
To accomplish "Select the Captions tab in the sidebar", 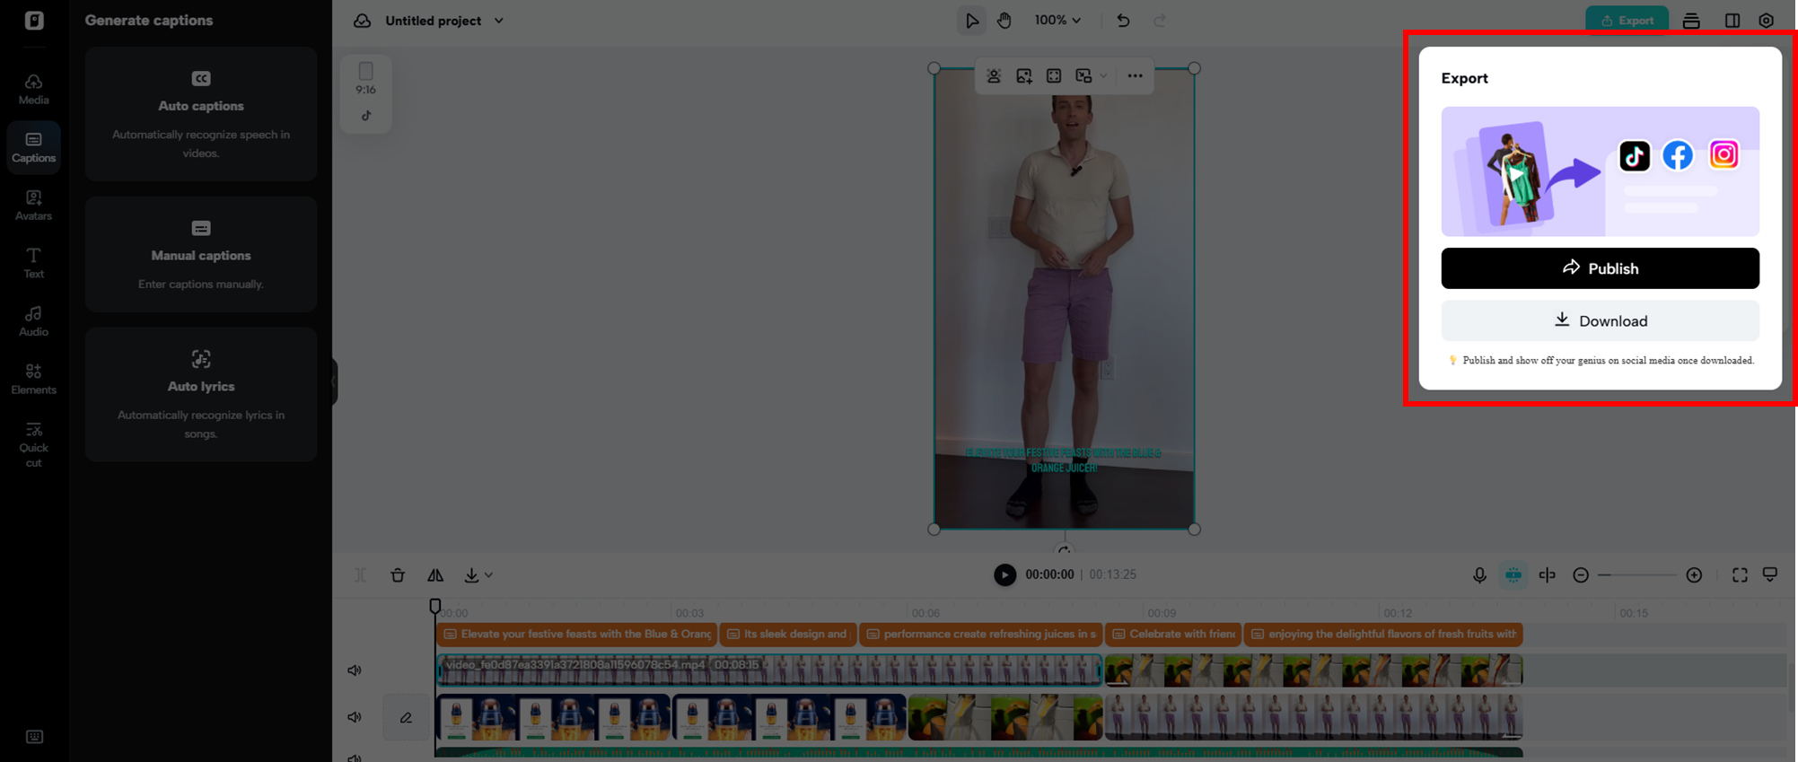I will (33, 147).
